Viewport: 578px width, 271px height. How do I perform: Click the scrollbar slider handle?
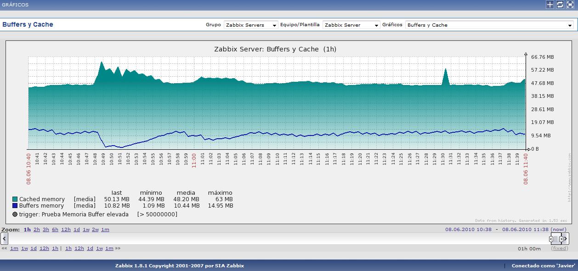556,239
